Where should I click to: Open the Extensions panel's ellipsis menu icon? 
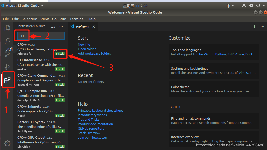[x=61, y=26]
